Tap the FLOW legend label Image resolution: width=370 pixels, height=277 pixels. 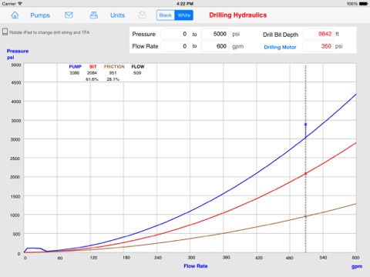click(x=138, y=67)
